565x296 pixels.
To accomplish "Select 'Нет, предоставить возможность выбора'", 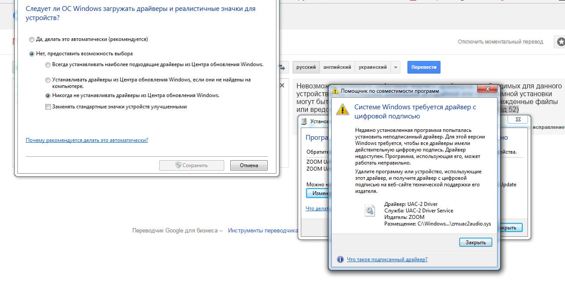I will (81, 54).
